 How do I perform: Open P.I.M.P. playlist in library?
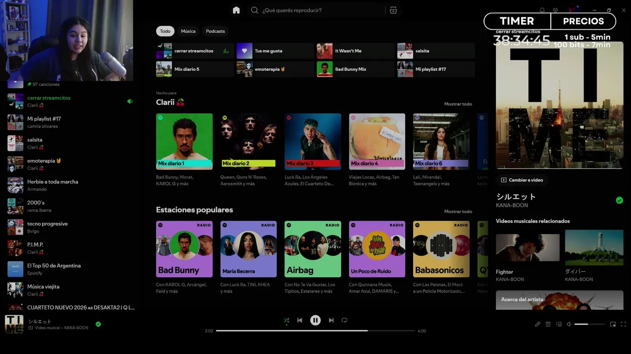pyautogui.click(x=70, y=248)
